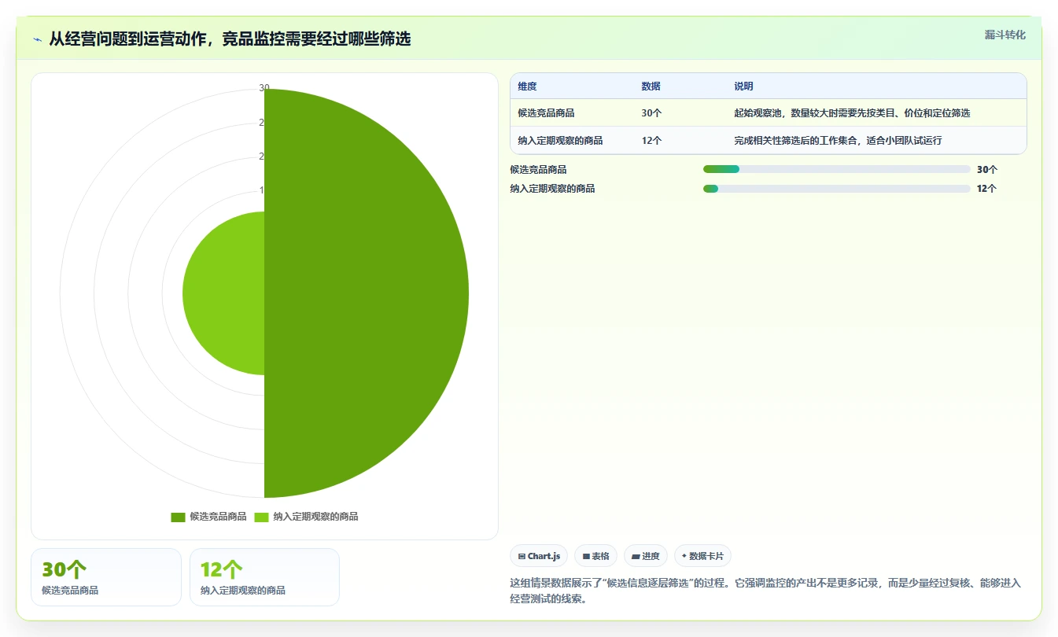Click the 候选竞品商品 progress bar
The image size is (1058, 637).
pos(836,169)
